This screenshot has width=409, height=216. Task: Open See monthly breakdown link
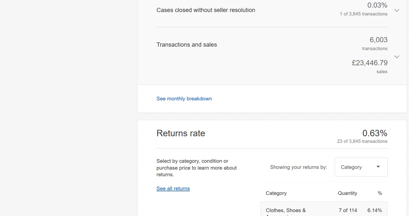184,99
